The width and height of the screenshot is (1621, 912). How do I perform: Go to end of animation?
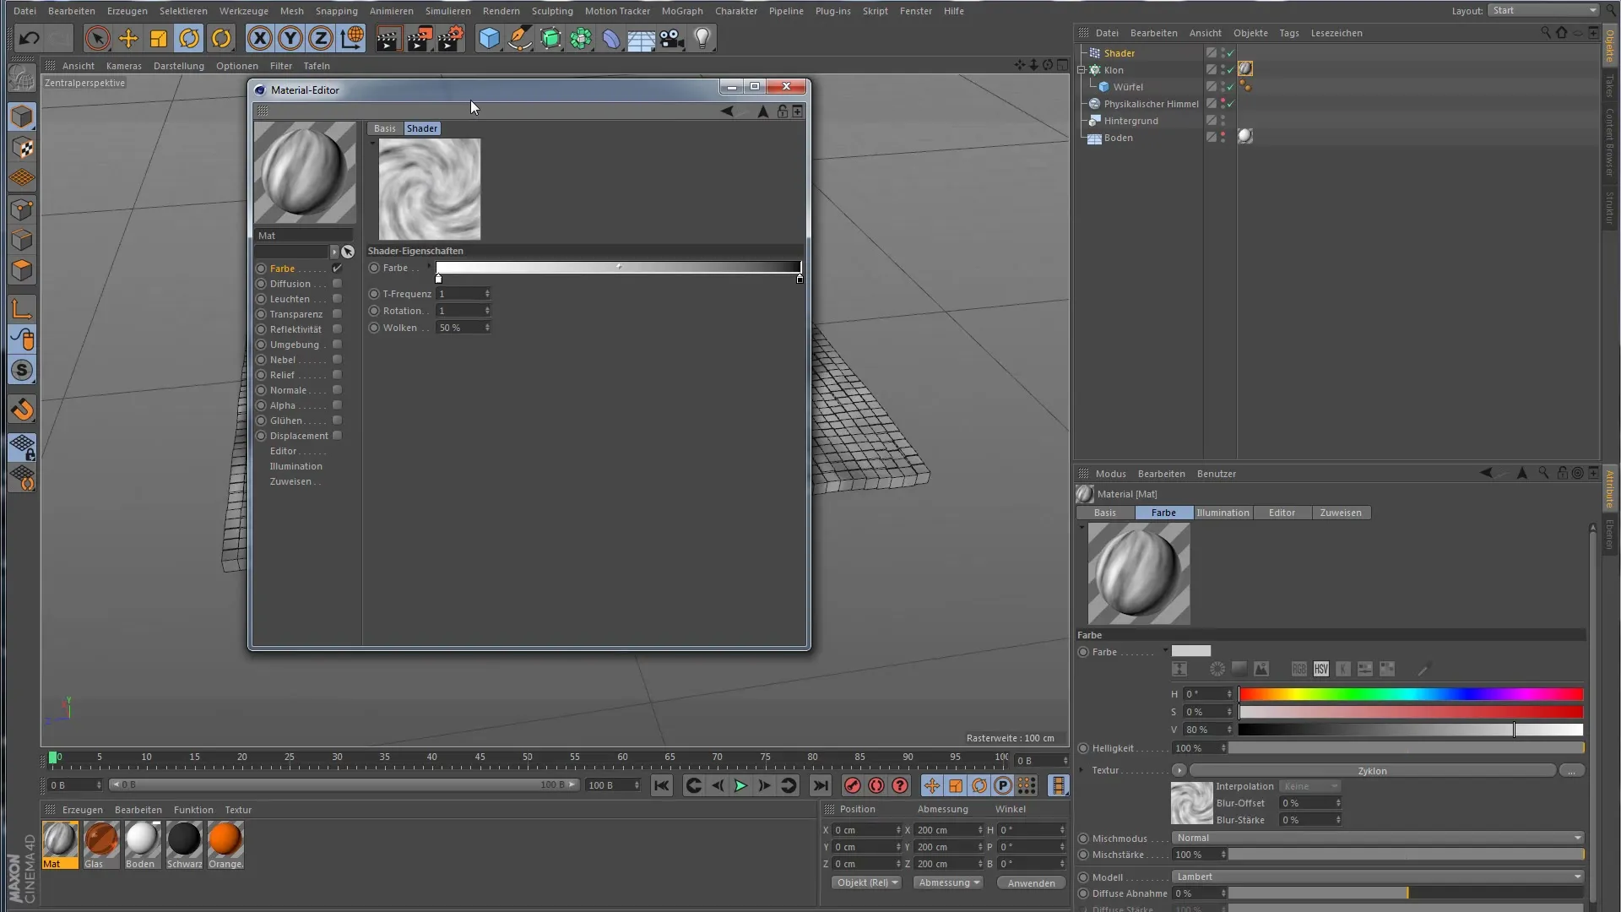[820, 785]
